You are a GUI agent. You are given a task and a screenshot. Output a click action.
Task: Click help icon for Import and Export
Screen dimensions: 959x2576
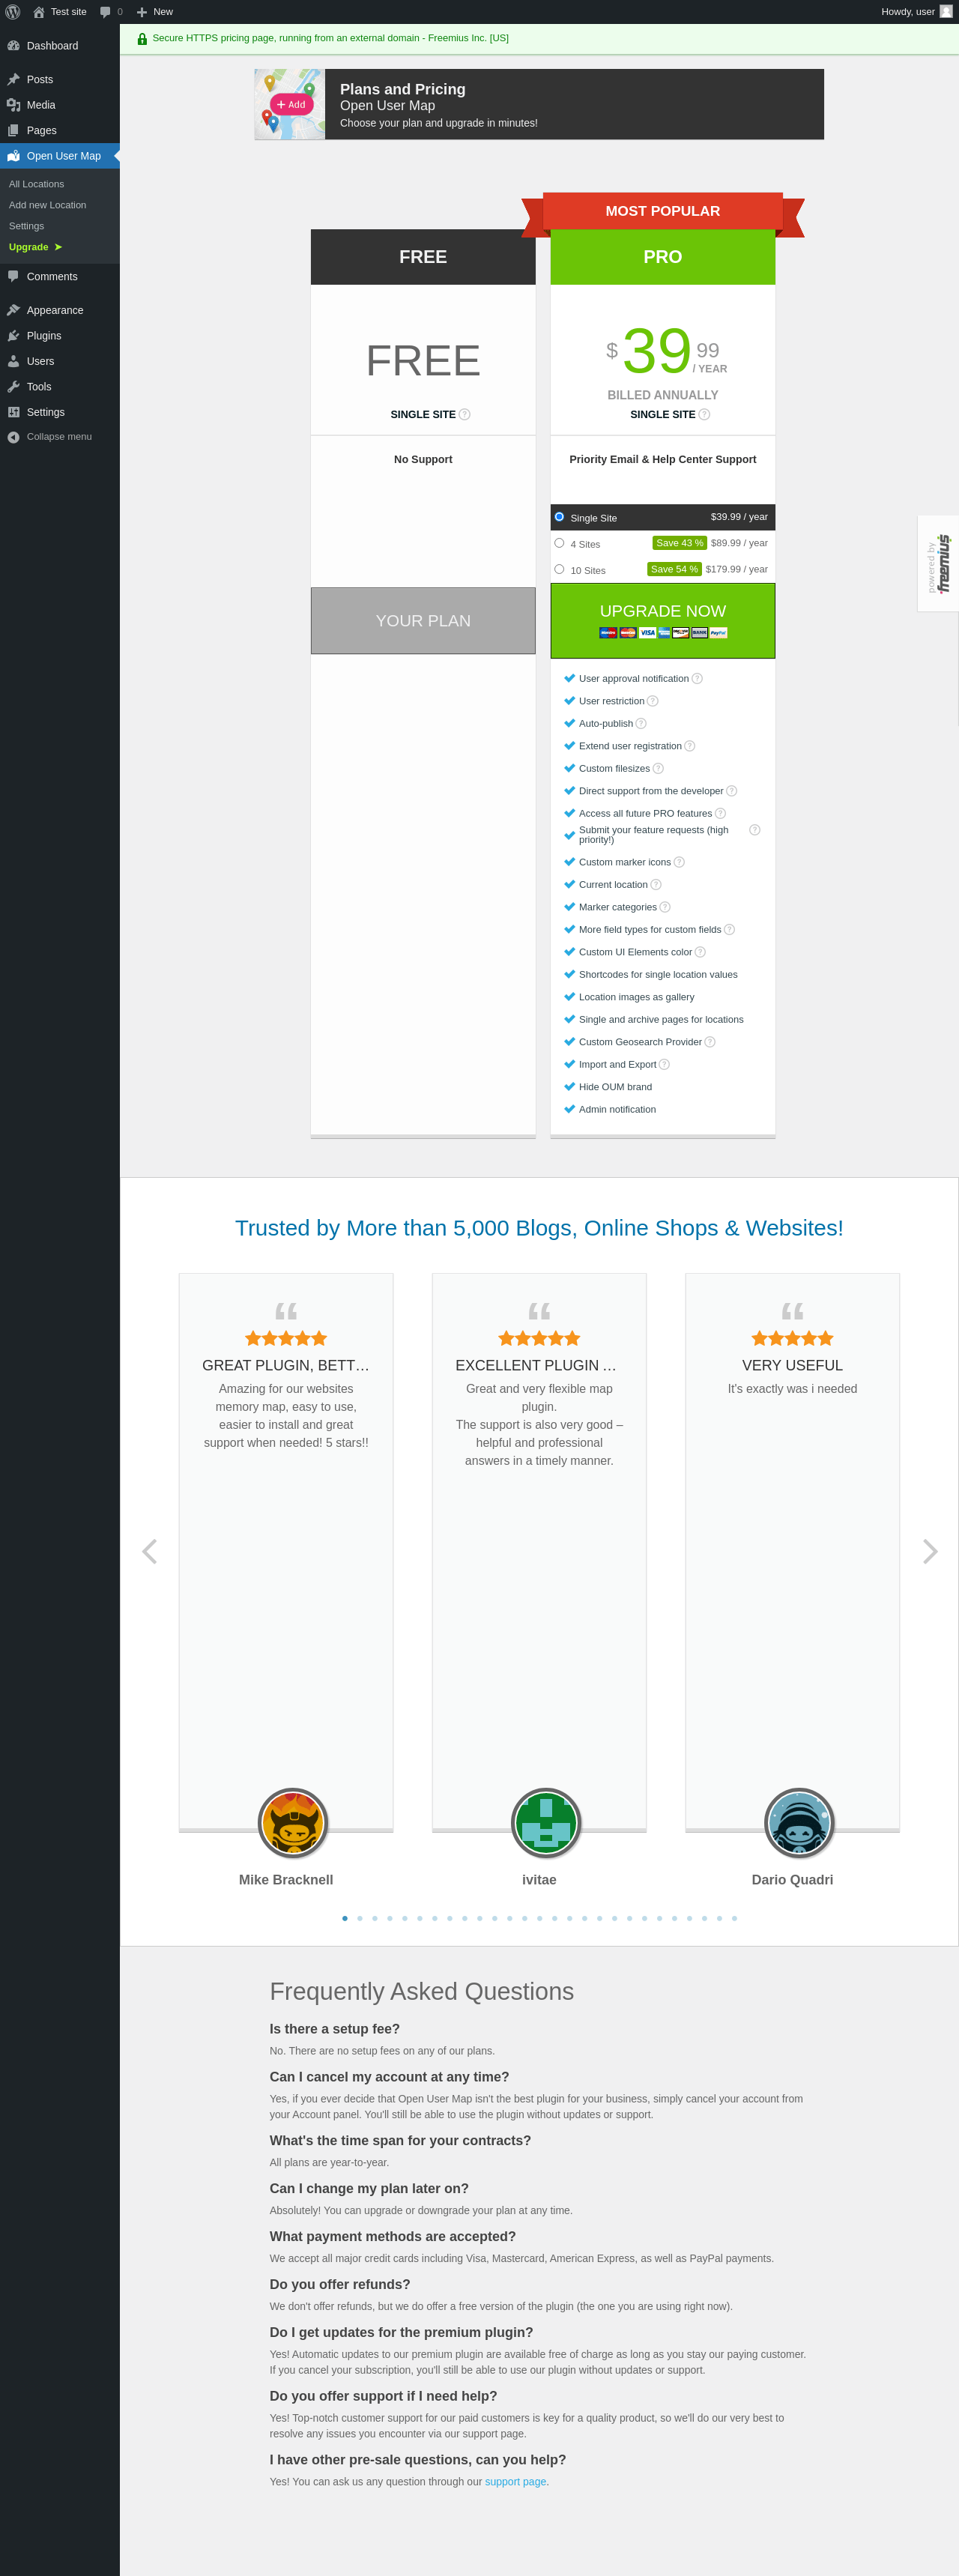664,1065
